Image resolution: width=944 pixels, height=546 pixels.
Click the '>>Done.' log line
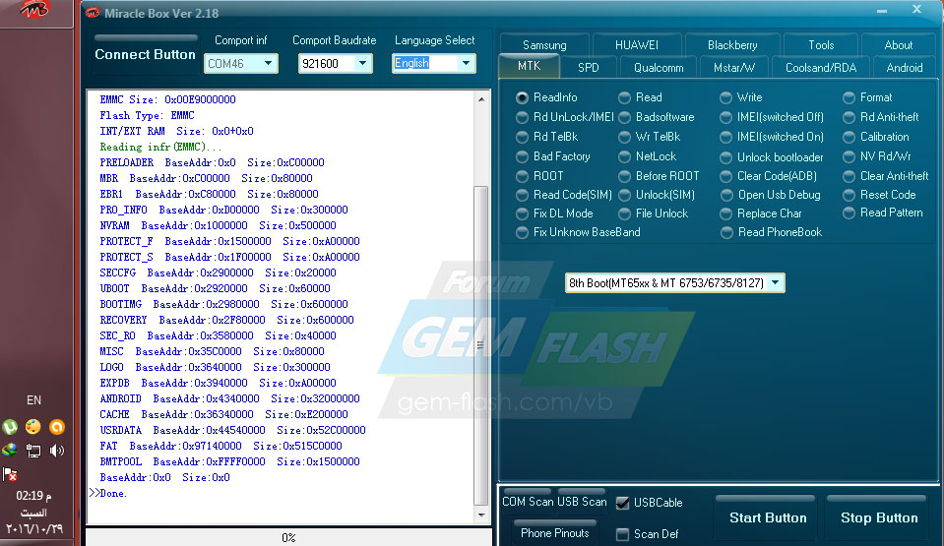107,493
